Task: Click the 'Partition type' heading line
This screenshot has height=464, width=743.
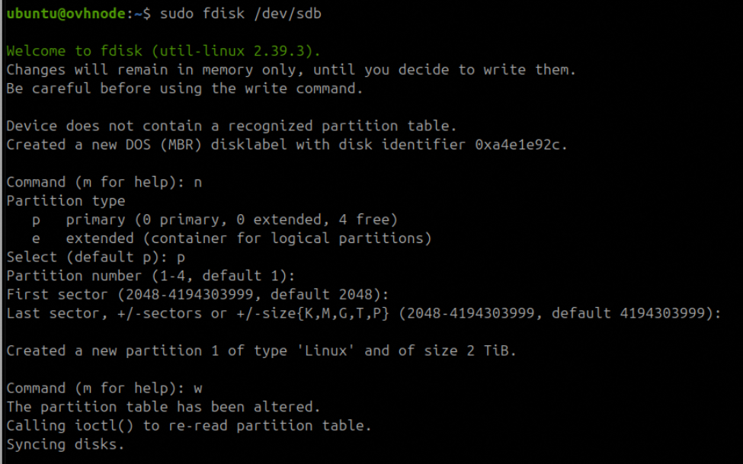Action: pyautogui.click(x=66, y=200)
